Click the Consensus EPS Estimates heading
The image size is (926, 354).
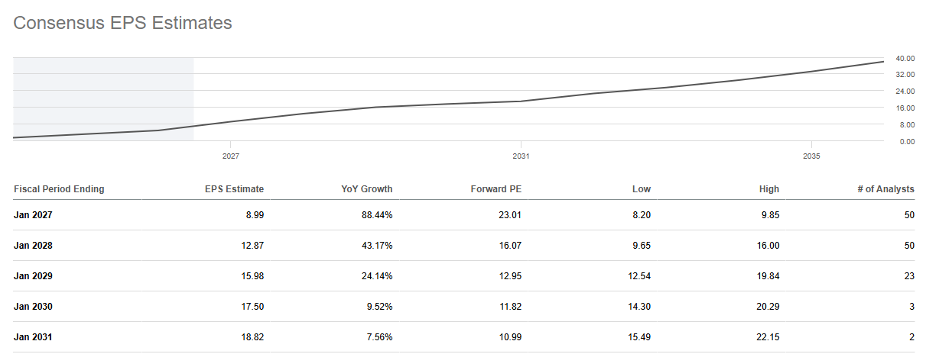[123, 24]
